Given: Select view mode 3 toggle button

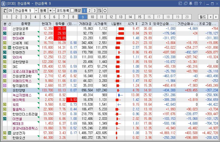Looking at the screenshot, I should click(x=94, y=11).
